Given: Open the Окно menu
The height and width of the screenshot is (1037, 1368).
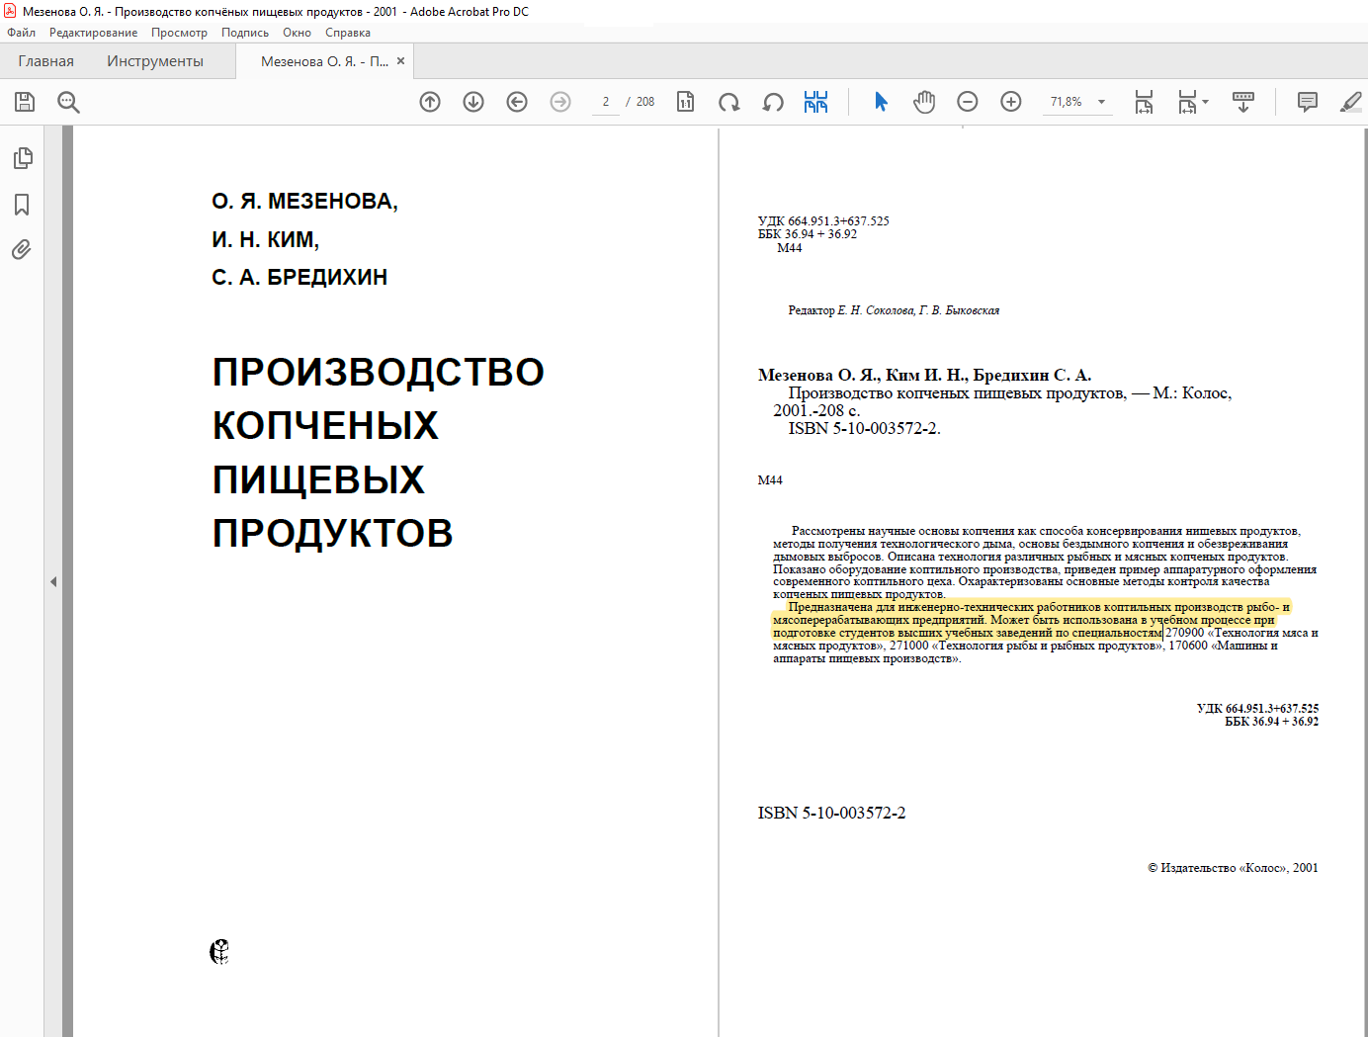Looking at the screenshot, I should pyautogui.click(x=297, y=33).
